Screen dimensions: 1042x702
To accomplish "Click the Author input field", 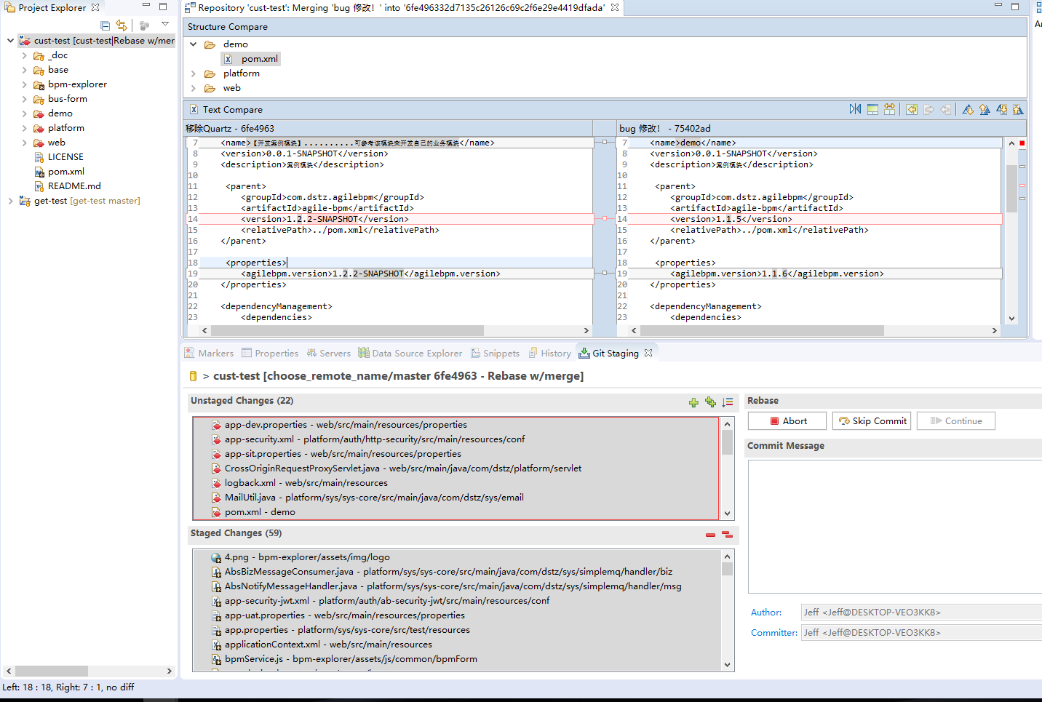I will [x=921, y=613].
